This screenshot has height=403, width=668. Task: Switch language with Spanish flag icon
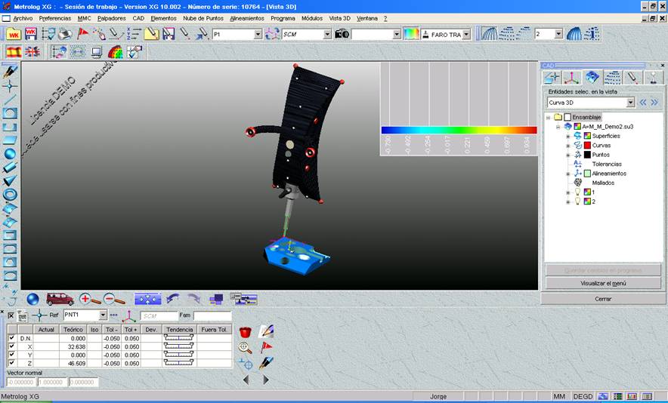coord(13,52)
